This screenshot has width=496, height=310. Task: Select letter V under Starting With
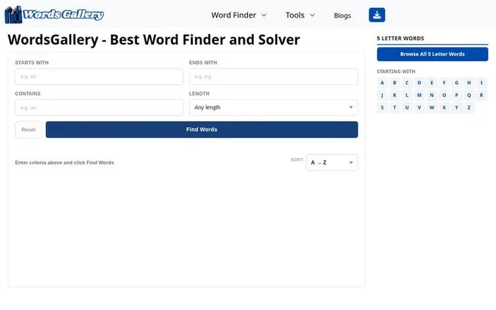tap(420, 108)
